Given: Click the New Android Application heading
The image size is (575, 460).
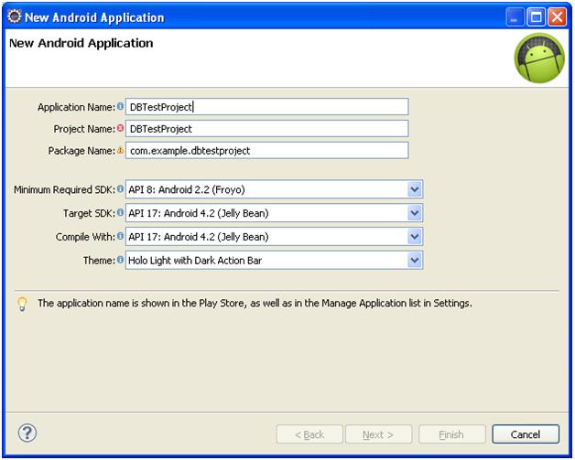Looking at the screenshot, I should pos(81,43).
